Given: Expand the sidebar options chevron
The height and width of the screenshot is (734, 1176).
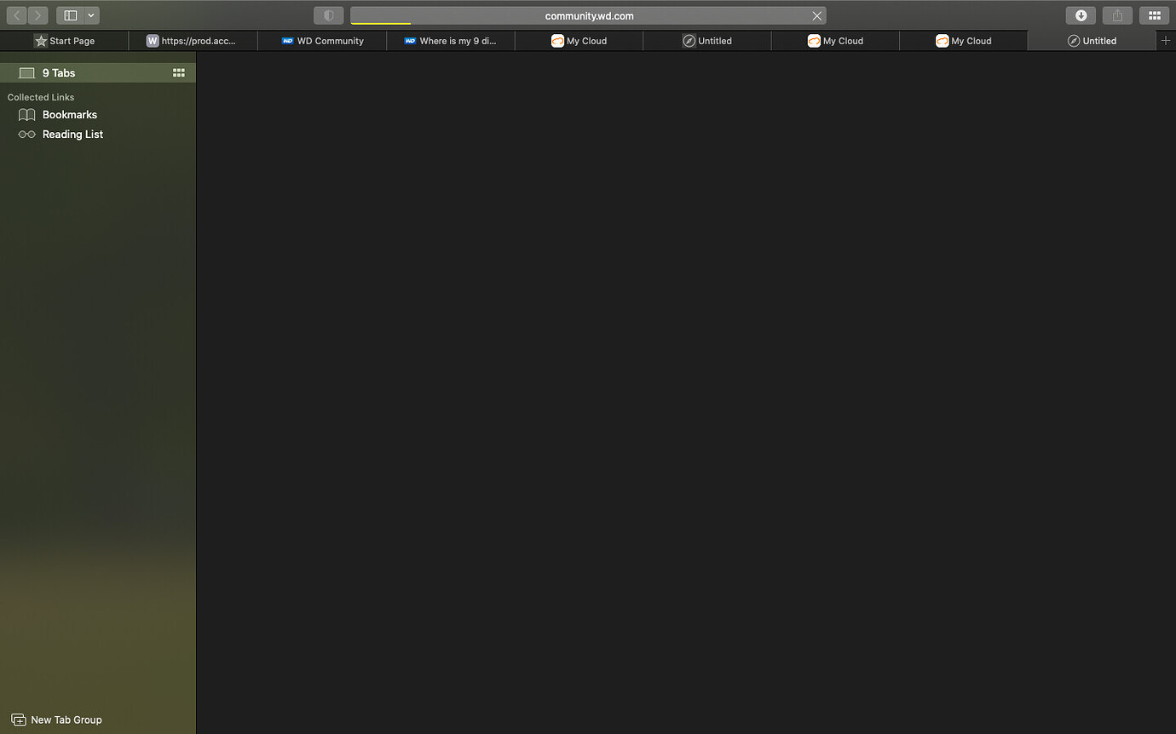Looking at the screenshot, I should pos(90,14).
